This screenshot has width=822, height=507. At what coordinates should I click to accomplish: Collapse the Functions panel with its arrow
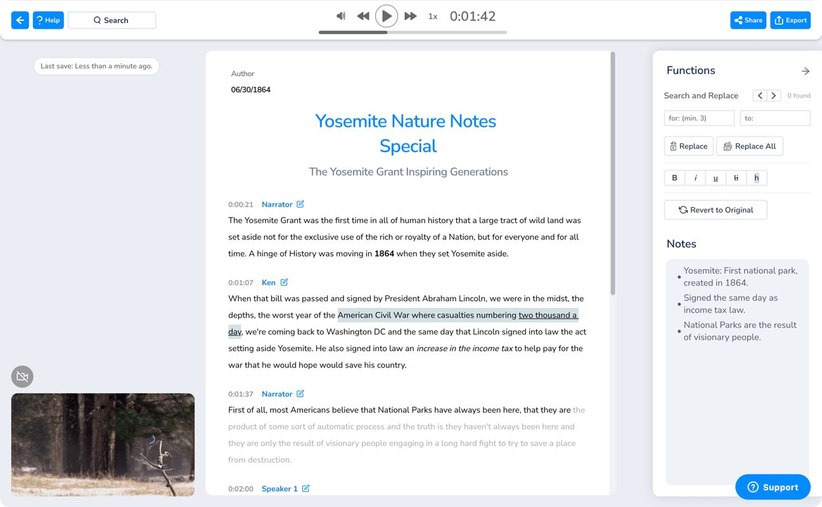click(806, 71)
